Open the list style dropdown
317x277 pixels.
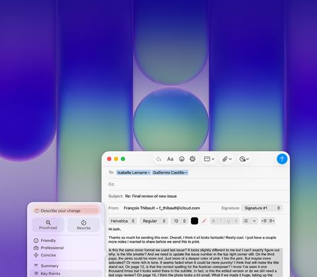click(250, 221)
